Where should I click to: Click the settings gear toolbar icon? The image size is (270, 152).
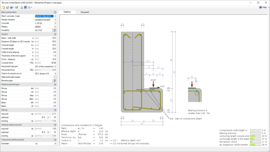point(29,7)
